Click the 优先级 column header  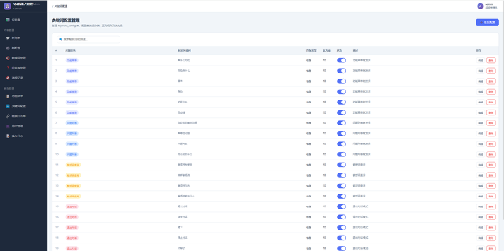point(326,50)
